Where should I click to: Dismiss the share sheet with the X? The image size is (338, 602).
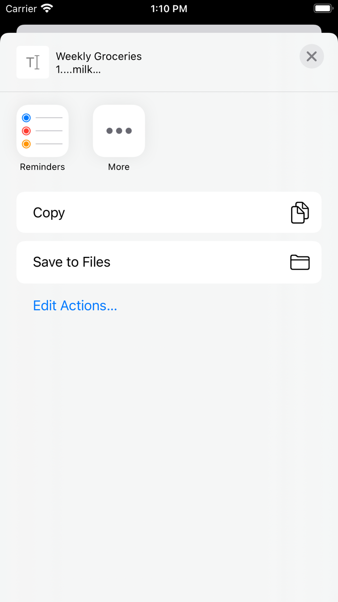click(x=311, y=56)
